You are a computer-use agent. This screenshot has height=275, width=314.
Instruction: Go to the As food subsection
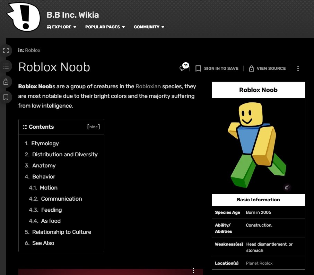[x=51, y=221]
